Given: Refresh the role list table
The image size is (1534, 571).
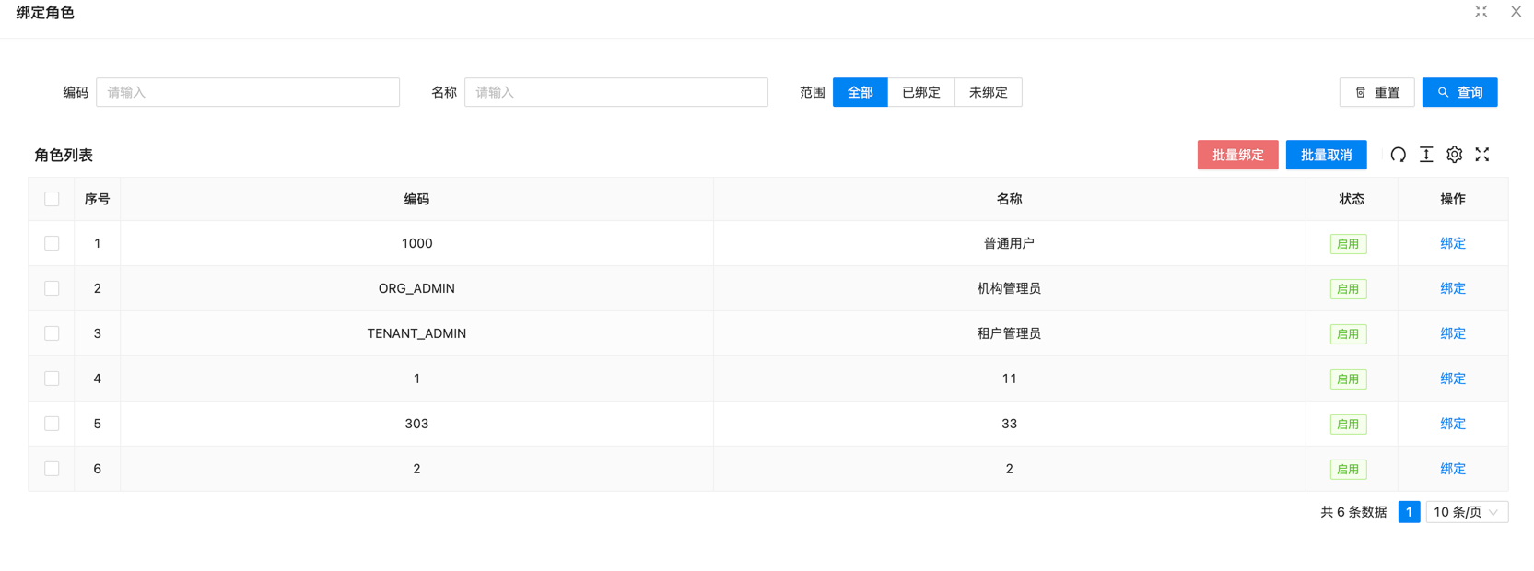Looking at the screenshot, I should pos(1398,155).
